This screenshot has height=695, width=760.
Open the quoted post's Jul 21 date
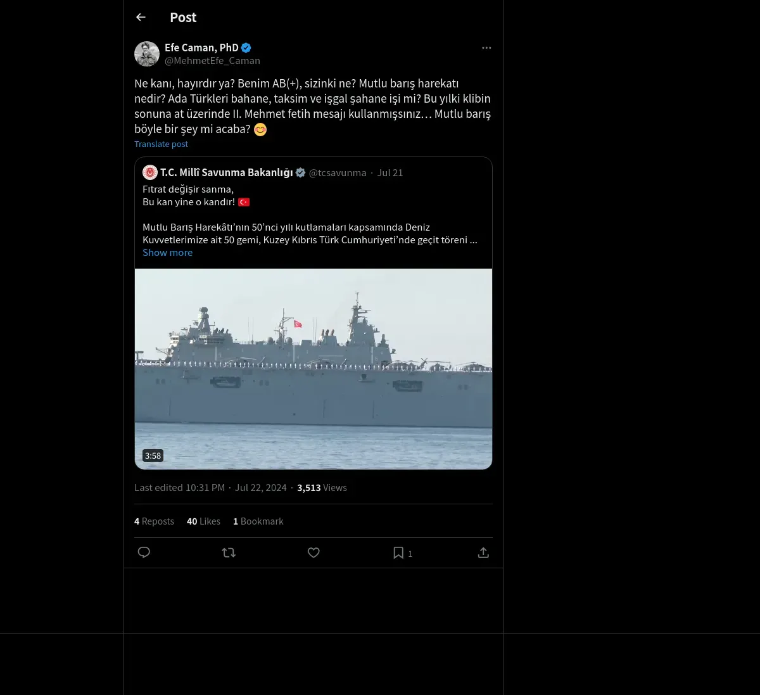(x=390, y=173)
